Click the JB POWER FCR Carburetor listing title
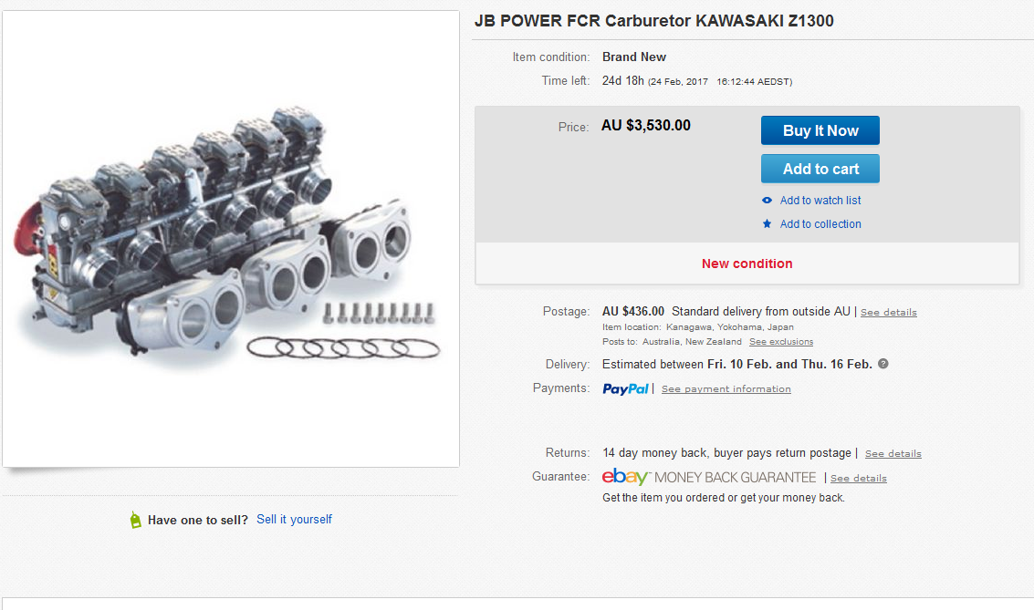The width and height of the screenshot is (1034, 610). tap(653, 21)
